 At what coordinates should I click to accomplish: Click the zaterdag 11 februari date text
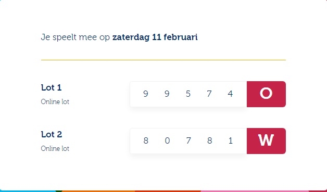155,37
